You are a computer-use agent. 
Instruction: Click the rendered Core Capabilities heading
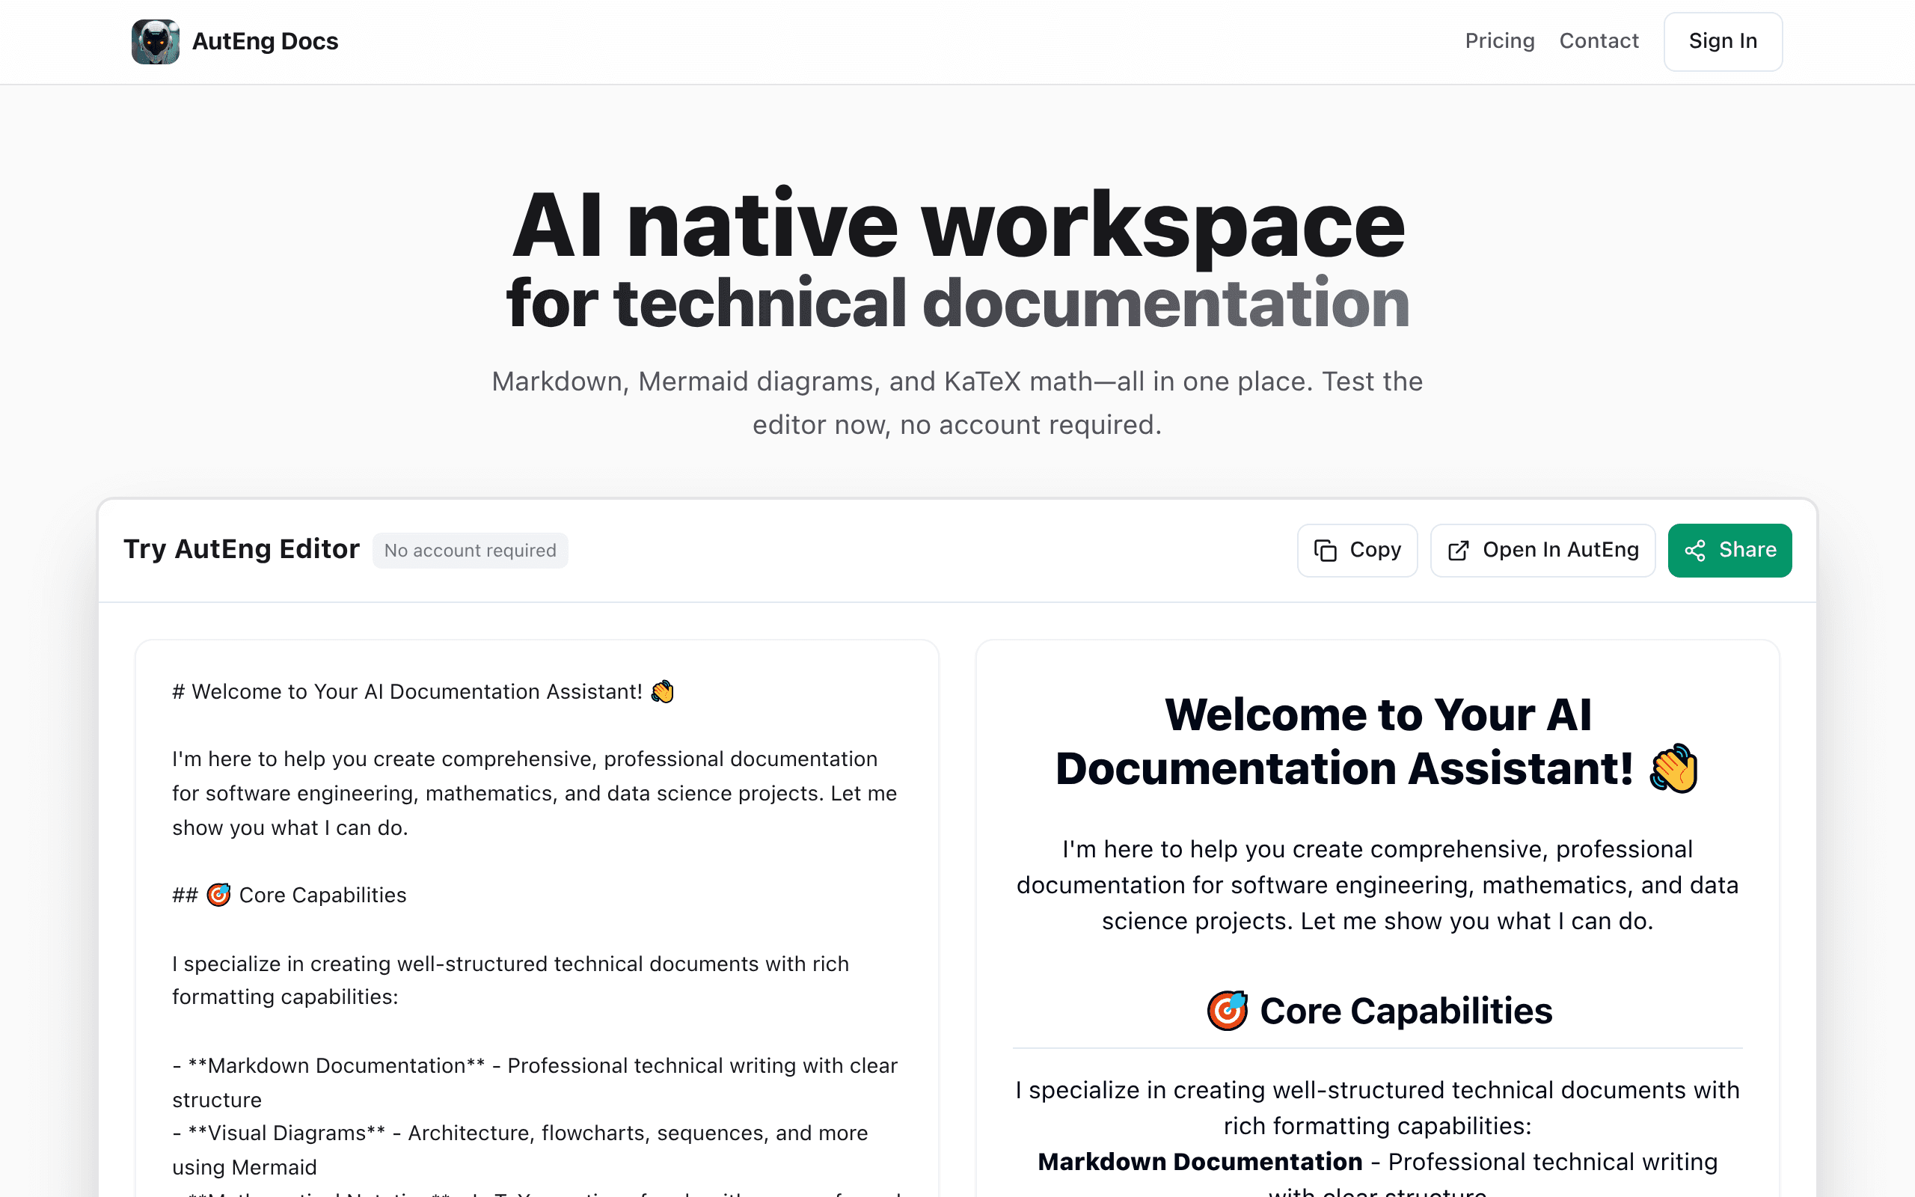pos(1379,1011)
